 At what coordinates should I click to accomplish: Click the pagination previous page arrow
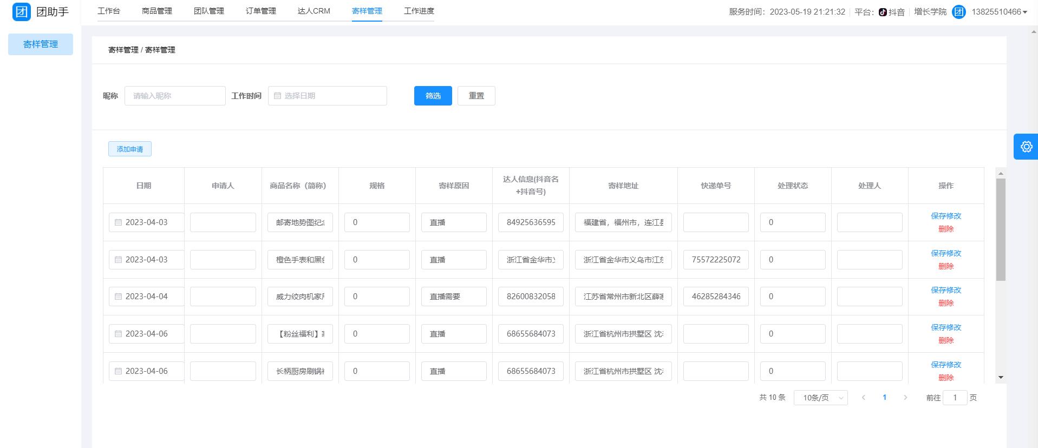point(864,398)
